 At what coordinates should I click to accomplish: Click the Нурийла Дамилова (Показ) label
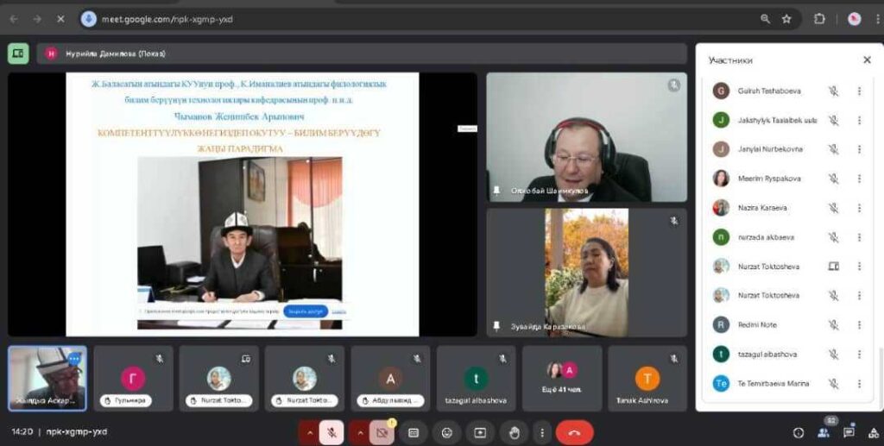point(116,53)
